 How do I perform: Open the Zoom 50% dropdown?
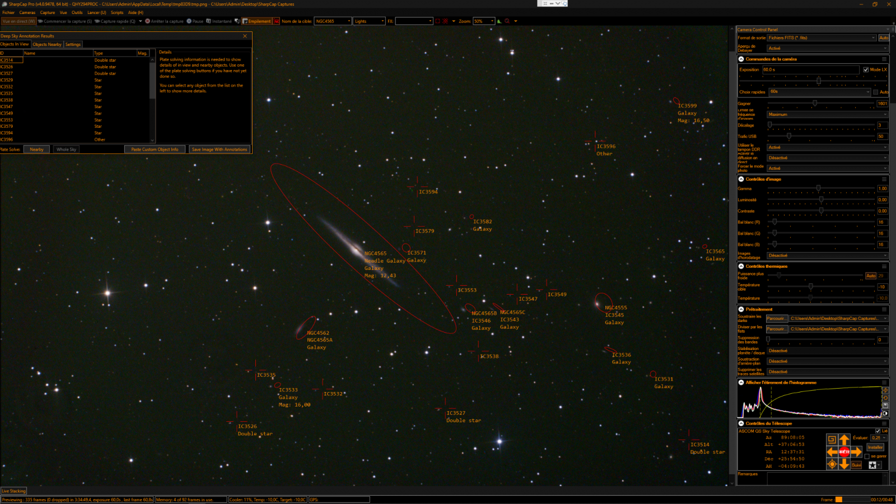(484, 21)
